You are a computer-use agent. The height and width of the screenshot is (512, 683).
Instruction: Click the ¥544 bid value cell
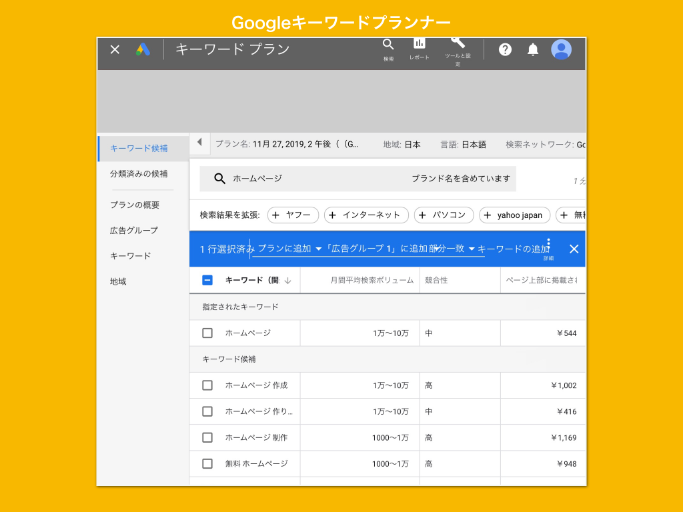pos(566,333)
